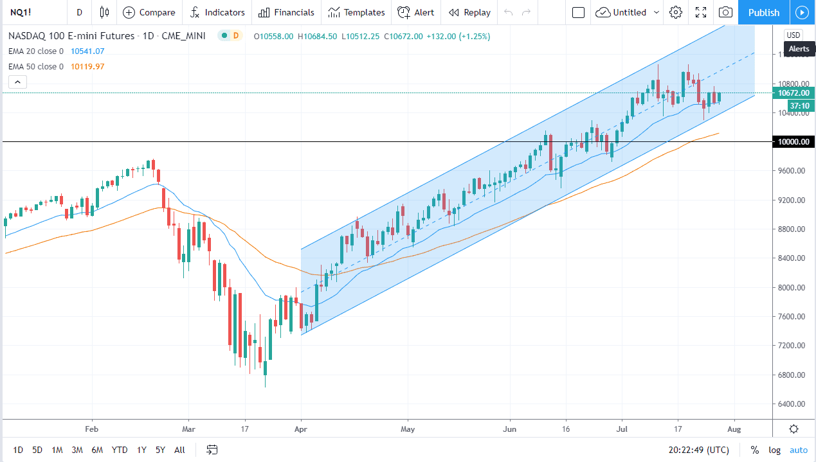The height and width of the screenshot is (462, 816).
Task: Create a new Alert
Action: [415, 12]
